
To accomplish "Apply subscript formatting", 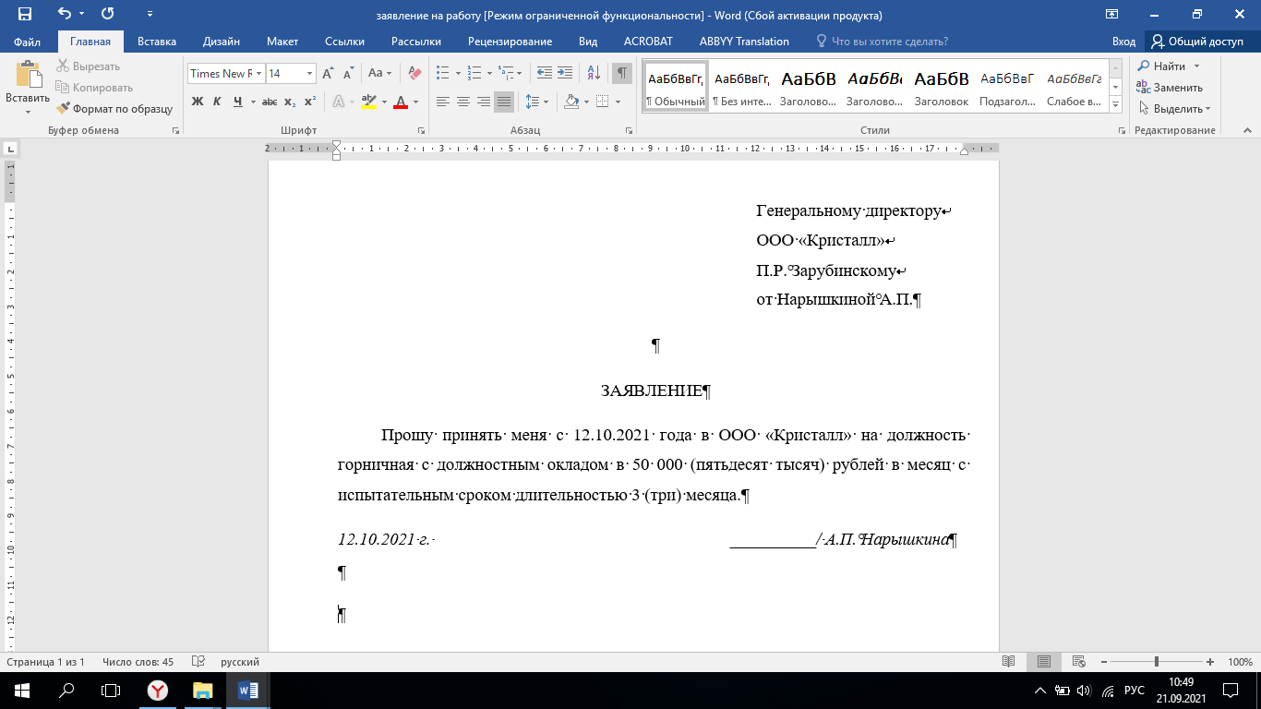I will 290,102.
